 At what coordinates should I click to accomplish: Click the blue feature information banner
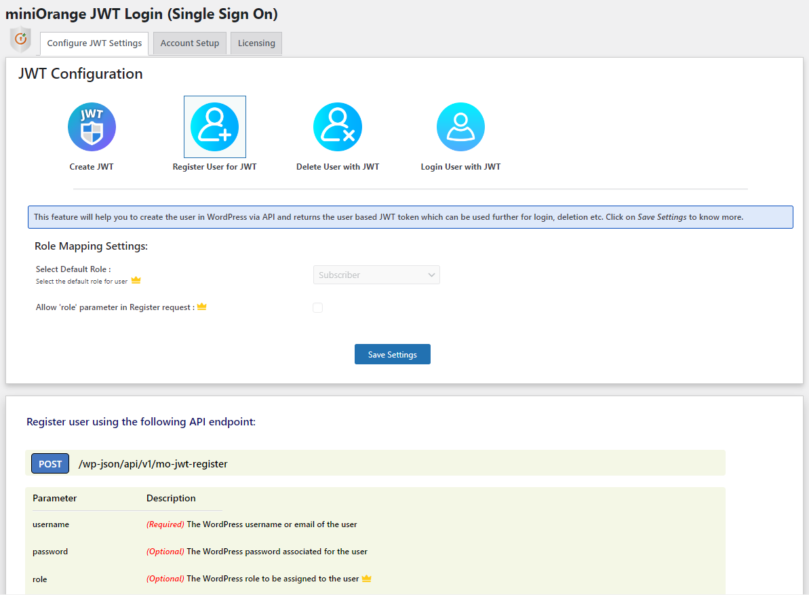pos(410,217)
